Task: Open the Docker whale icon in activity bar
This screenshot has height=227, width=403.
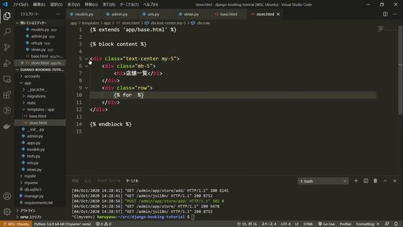Action: tap(7, 126)
